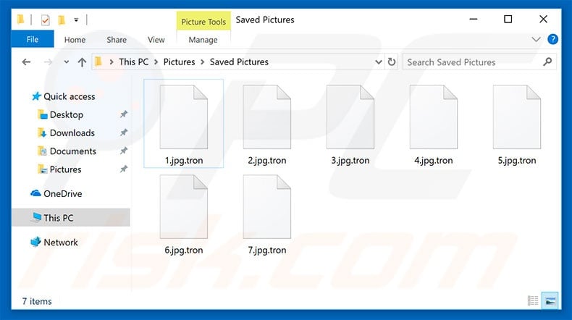Click This PC in the address breadcrumb
This screenshot has height=320, width=572.
point(133,62)
